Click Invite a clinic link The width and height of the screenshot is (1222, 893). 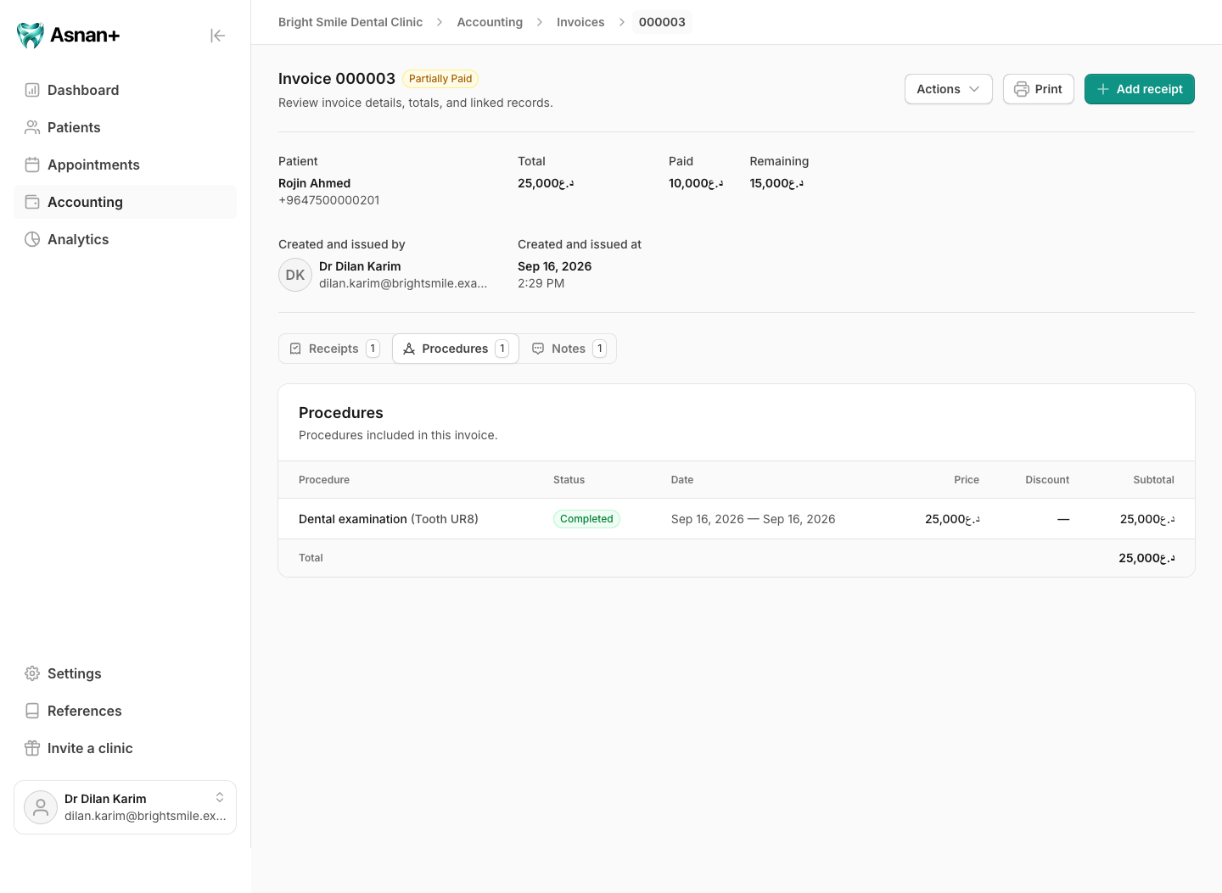click(x=125, y=748)
